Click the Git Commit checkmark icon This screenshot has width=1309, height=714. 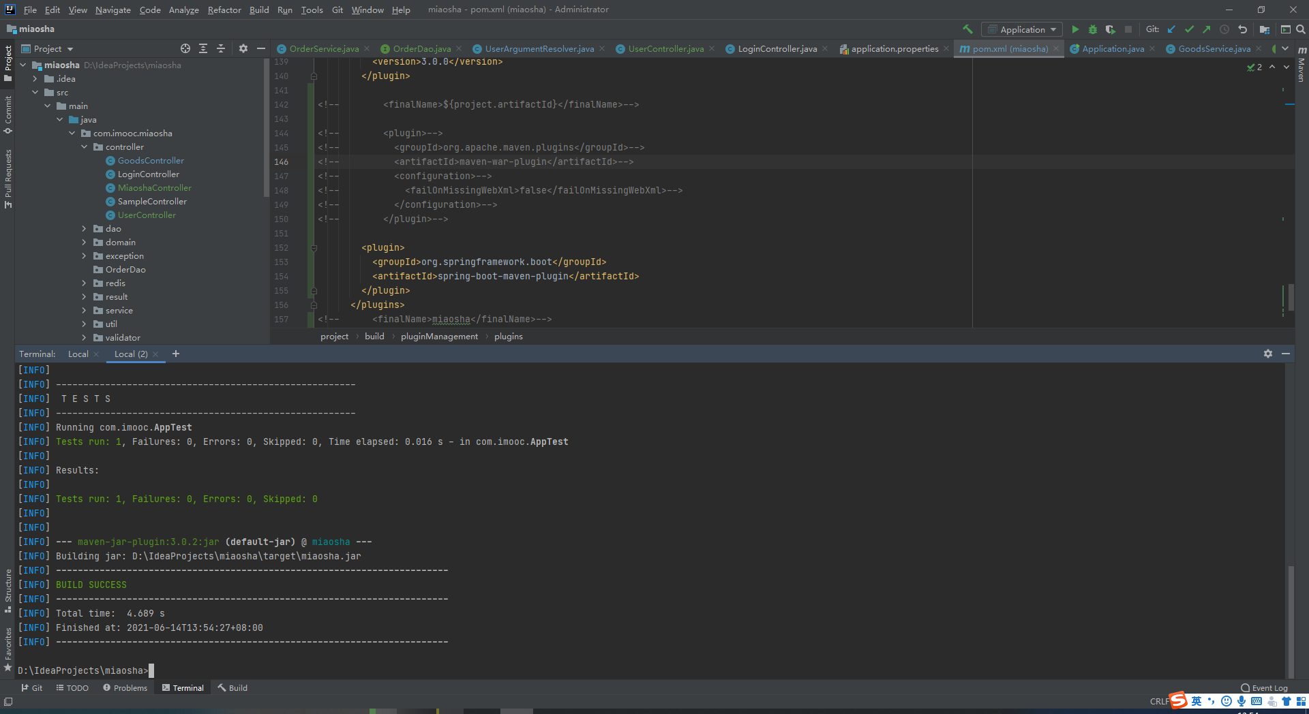point(1189,29)
